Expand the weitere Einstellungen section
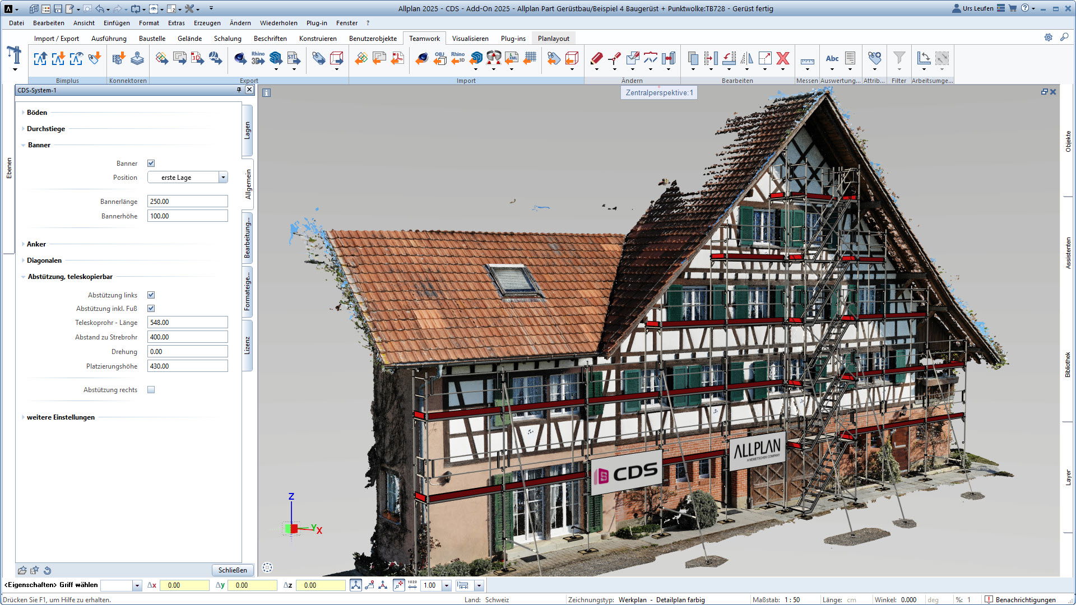The image size is (1076, 605). click(61, 417)
